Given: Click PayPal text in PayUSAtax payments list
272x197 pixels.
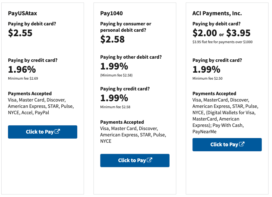Looking at the screenshot, I should click(x=42, y=113).
